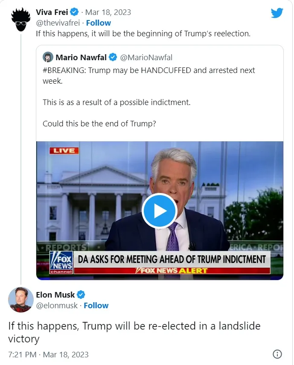Click the Mario Nawfal display name
Image resolution: width=294 pixels, height=365 pixels.
click(x=82, y=57)
